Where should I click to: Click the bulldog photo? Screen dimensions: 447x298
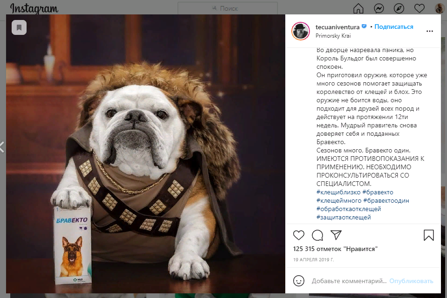point(146,154)
